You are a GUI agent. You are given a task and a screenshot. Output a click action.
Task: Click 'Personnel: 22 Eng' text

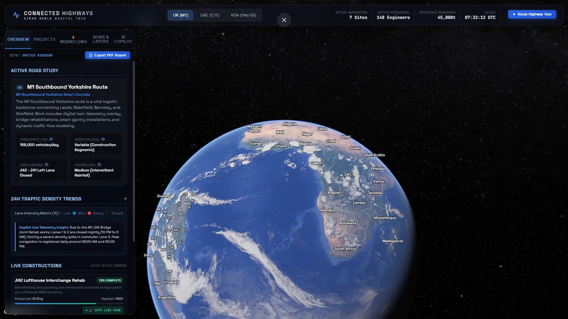pos(29,299)
